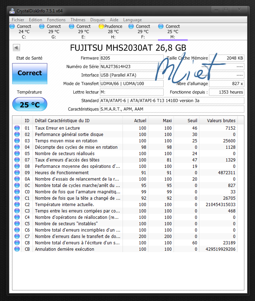Open the Edition menu

35,20
